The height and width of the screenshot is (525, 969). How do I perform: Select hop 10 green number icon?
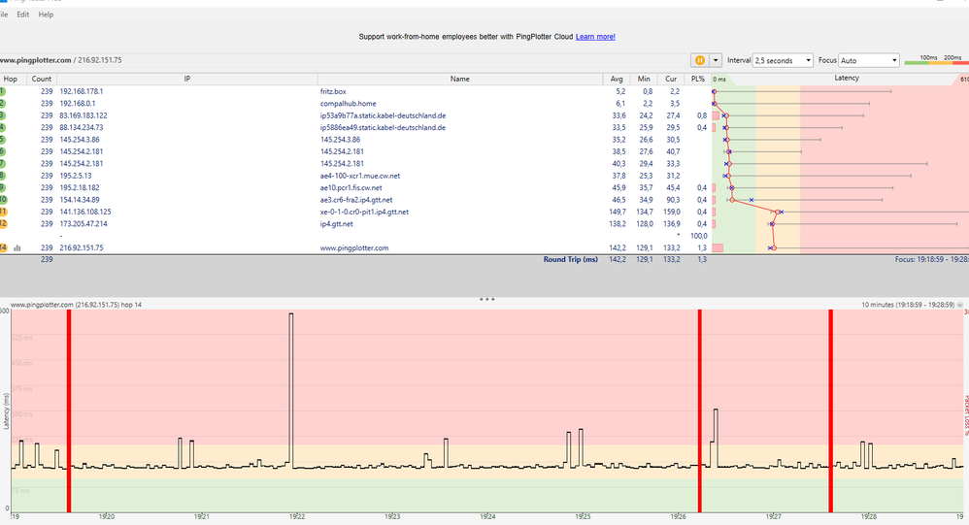[x=3, y=200]
